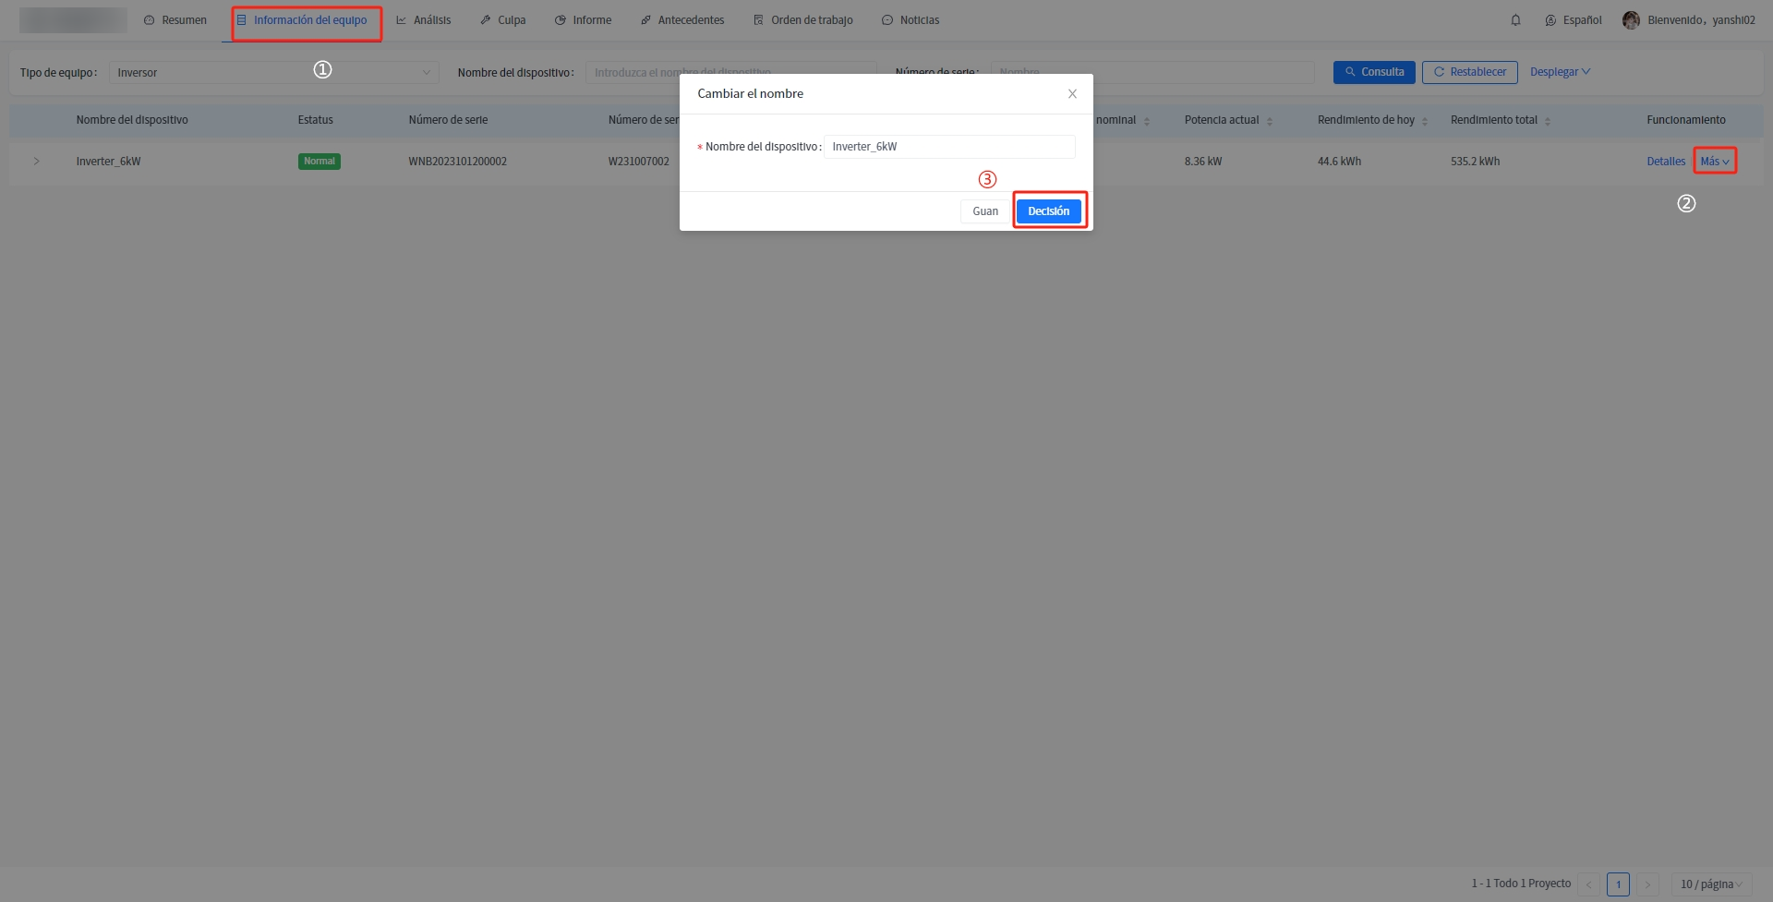Click the Estatus column header
Image resolution: width=1773 pixels, height=902 pixels.
[x=316, y=120]
